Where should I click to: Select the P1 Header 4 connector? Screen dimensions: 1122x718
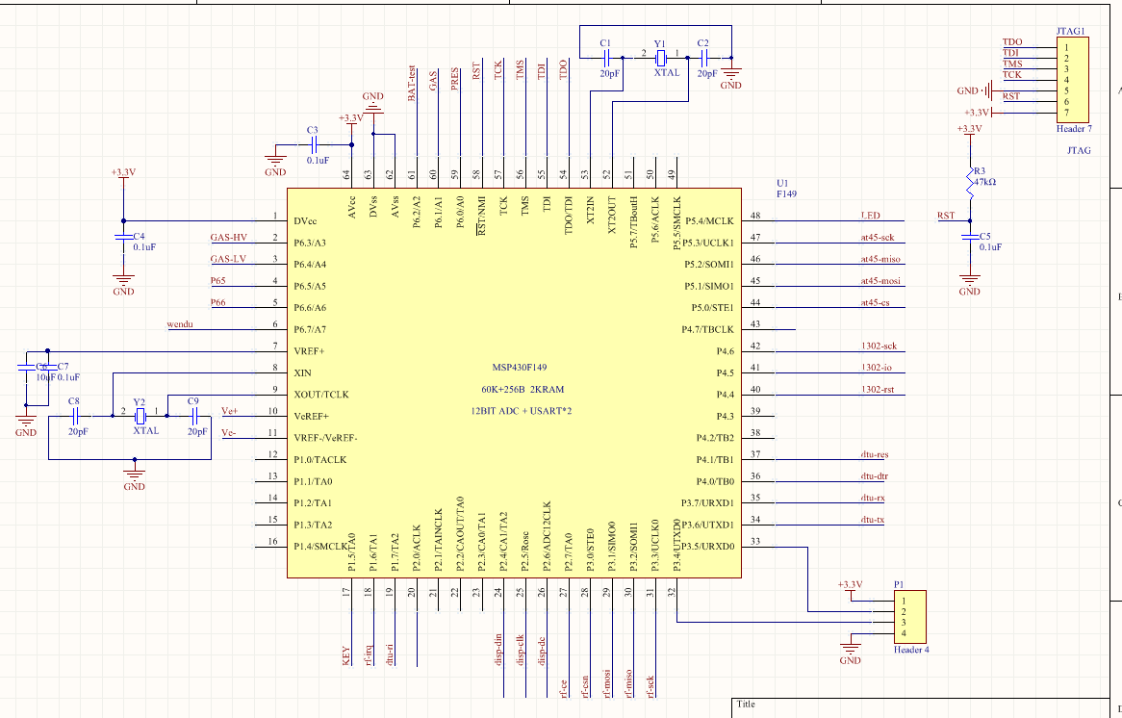point(909,617)
